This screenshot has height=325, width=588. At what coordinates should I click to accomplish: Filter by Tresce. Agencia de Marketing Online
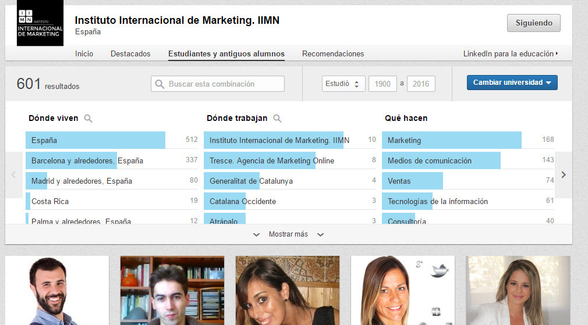click(x=290, y=160)
